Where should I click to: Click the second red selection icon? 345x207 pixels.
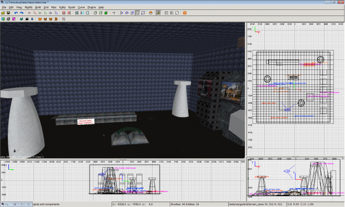coord(69,13)
